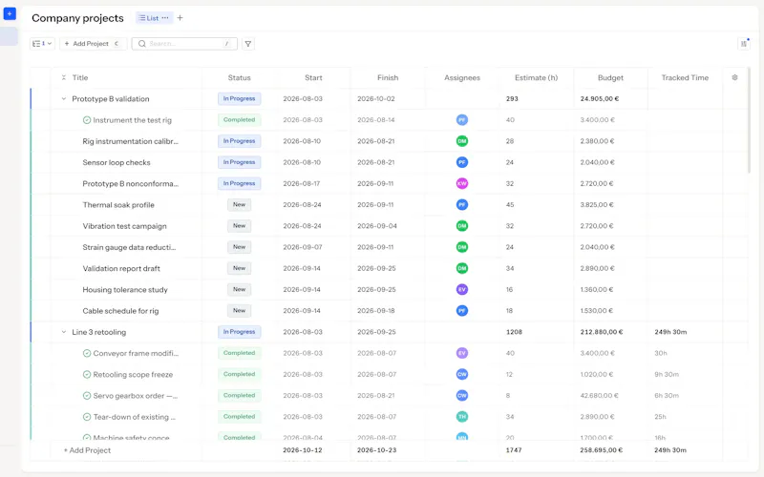
Task: Click start date 2026-09-07
Action: coord(303,247)
